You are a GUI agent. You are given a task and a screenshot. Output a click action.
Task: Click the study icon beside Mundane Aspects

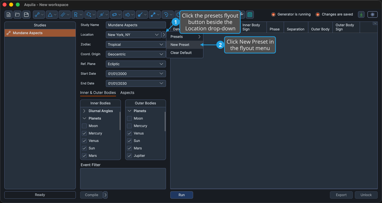(9, 33)
